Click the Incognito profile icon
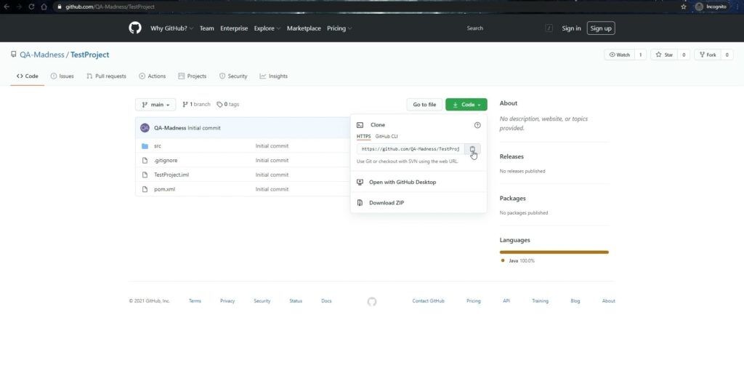 (699, 7)
